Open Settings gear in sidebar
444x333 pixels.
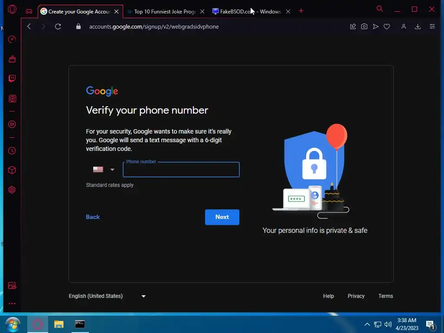point(12,190)
